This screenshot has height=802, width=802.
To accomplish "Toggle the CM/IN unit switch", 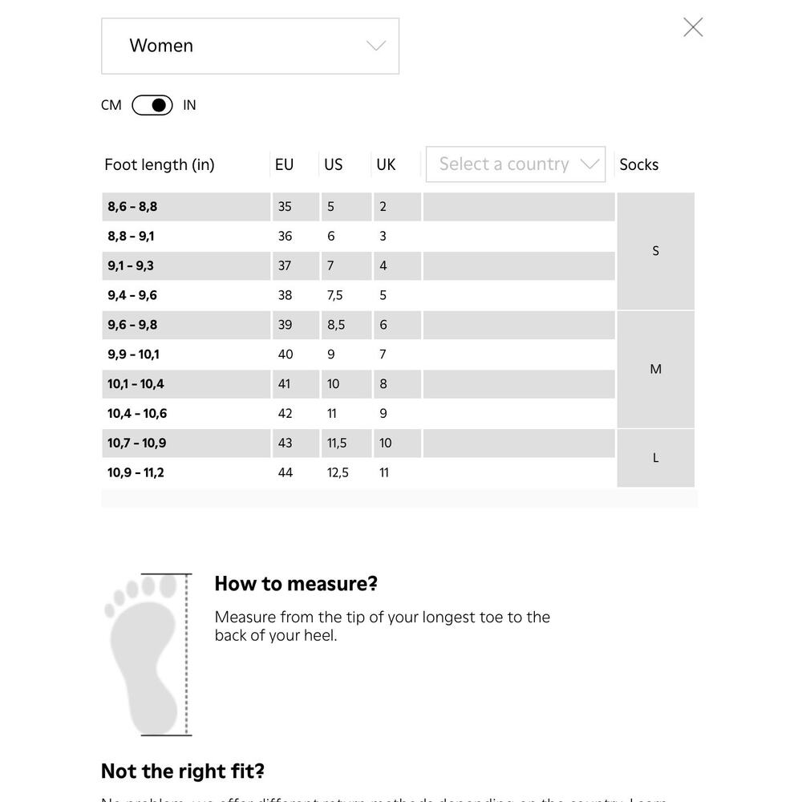I will click(x=152, y=105).
